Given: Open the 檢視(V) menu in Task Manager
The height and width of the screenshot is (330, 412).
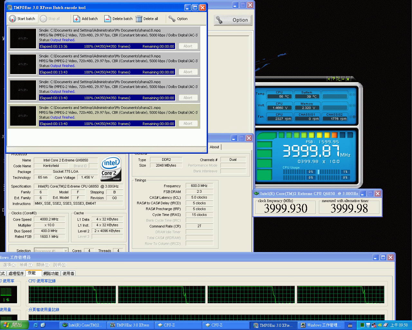Looking at the screenshot, I should click(26, 265).
